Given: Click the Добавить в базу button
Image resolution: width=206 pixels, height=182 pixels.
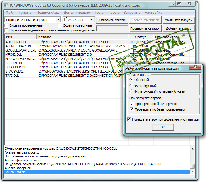Looking at the screenshot, I should point(179,28).
